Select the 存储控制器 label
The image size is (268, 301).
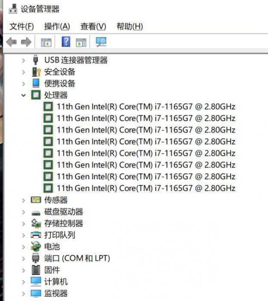coord(64,224)
